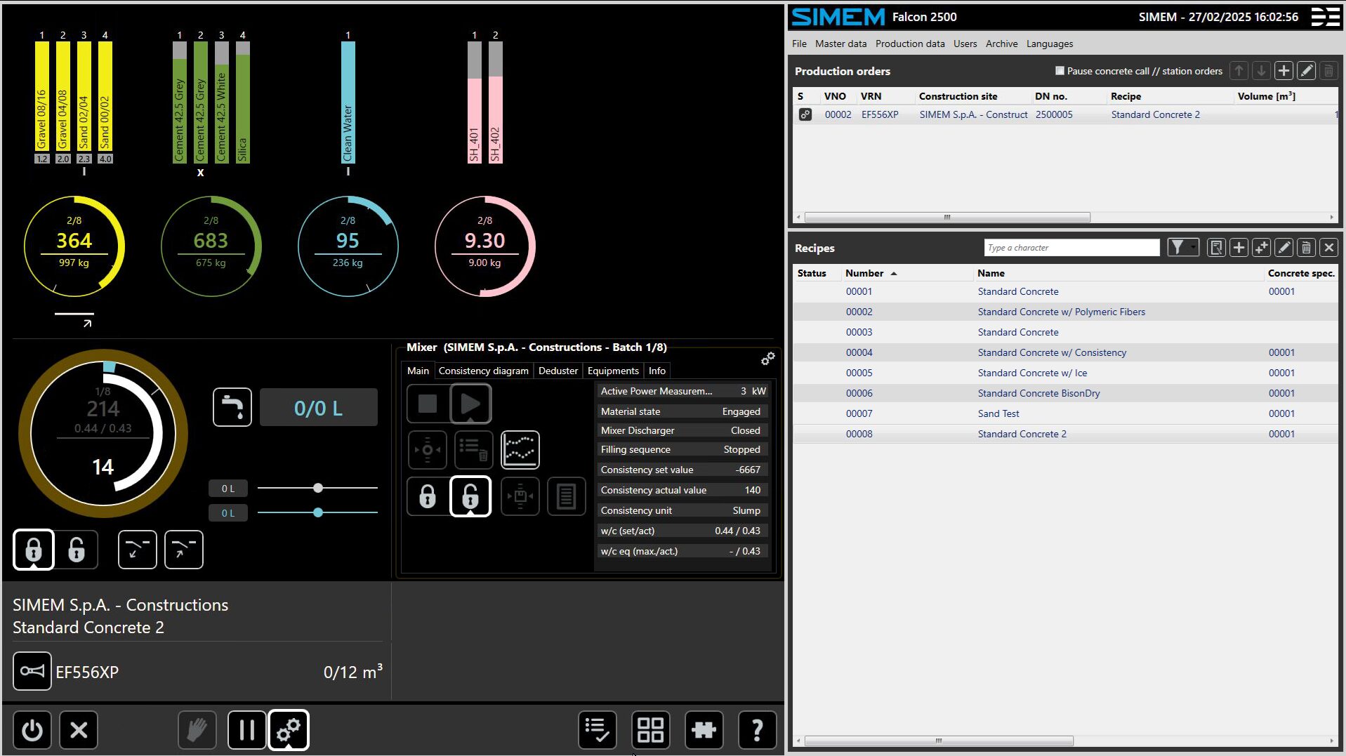This screenshot has height=756, width=1346.
Task: Click the power button in bottom toolbar
Action: coord(32,730)
